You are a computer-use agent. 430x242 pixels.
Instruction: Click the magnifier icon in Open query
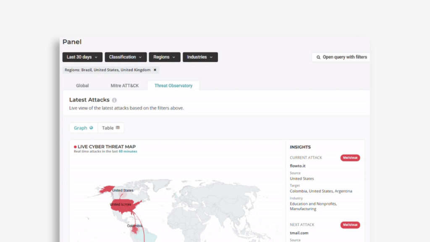[318, 57]
